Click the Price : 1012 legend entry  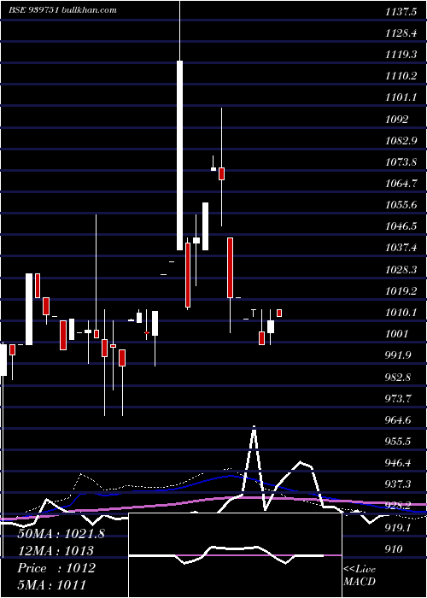click(56, 568)
